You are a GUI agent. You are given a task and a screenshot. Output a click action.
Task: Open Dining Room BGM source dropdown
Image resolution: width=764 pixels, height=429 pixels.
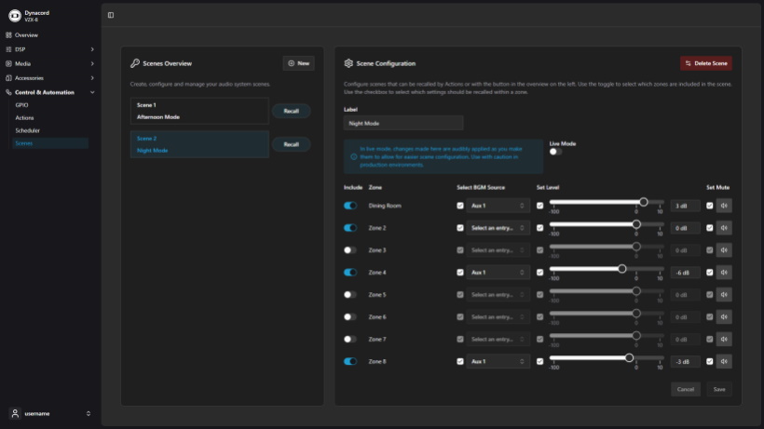click(498, 206)
